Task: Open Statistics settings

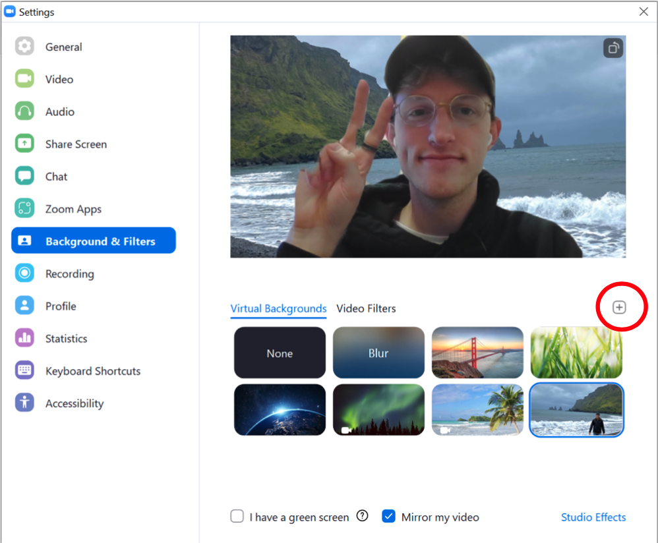Action: point(67,338)
